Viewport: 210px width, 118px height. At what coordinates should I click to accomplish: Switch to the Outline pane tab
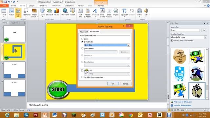14,23
